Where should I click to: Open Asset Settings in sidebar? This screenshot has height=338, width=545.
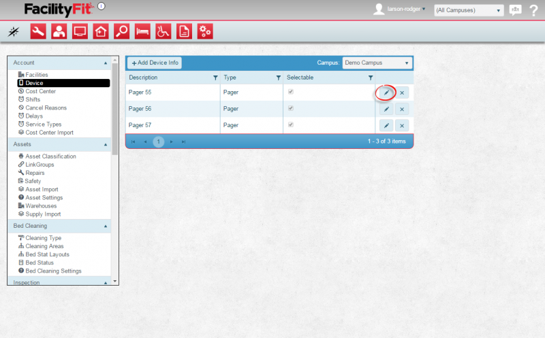[x=44, y=197]
